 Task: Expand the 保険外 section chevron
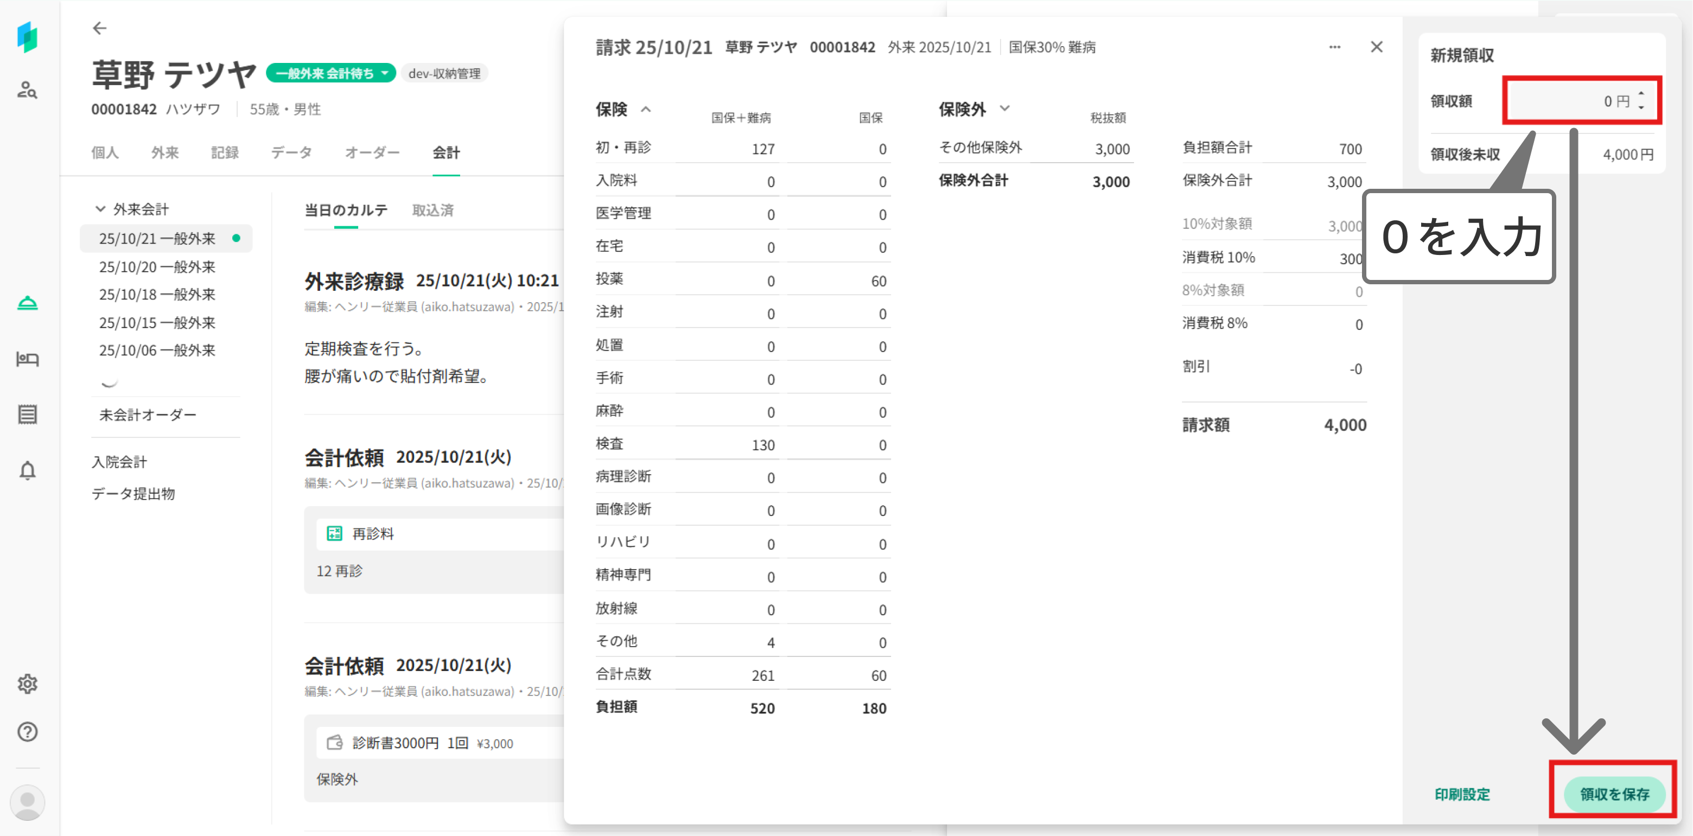(x=1004, y=109)
